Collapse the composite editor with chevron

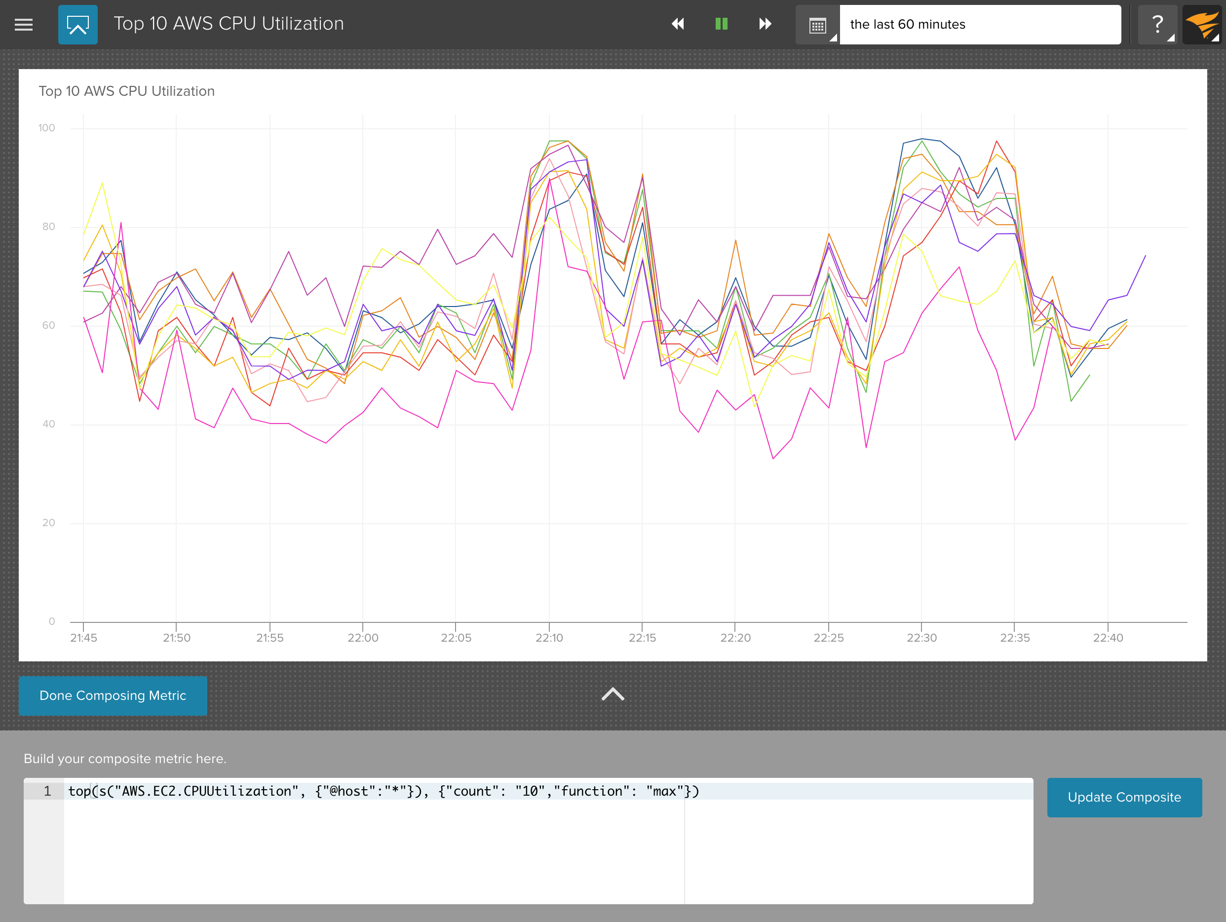click(613, 694)
